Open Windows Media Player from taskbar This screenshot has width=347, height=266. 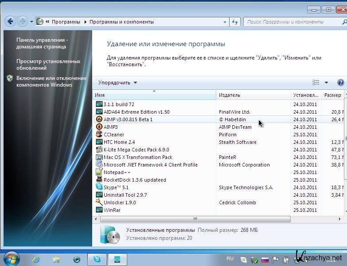[77, 259]
